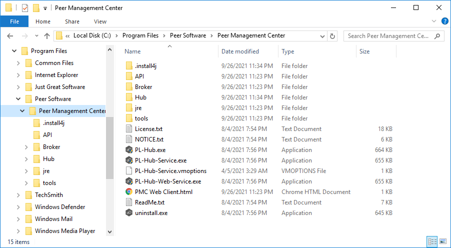Switch to details view layout
This screenshot has height=248, width=451.
click(432, 242)
